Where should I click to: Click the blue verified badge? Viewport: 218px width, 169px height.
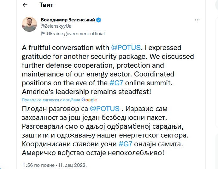(99, 20)
